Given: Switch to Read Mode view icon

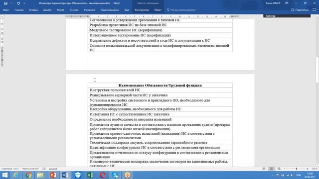Looking at the screenshot, I should (264, 169).
